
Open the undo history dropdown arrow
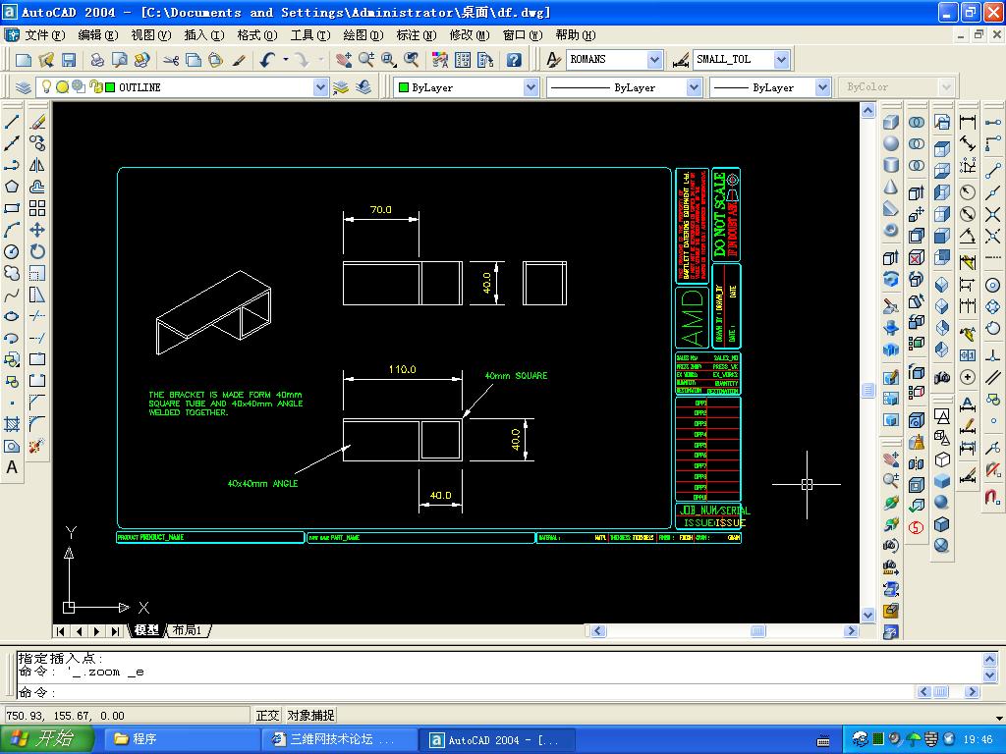286,60
